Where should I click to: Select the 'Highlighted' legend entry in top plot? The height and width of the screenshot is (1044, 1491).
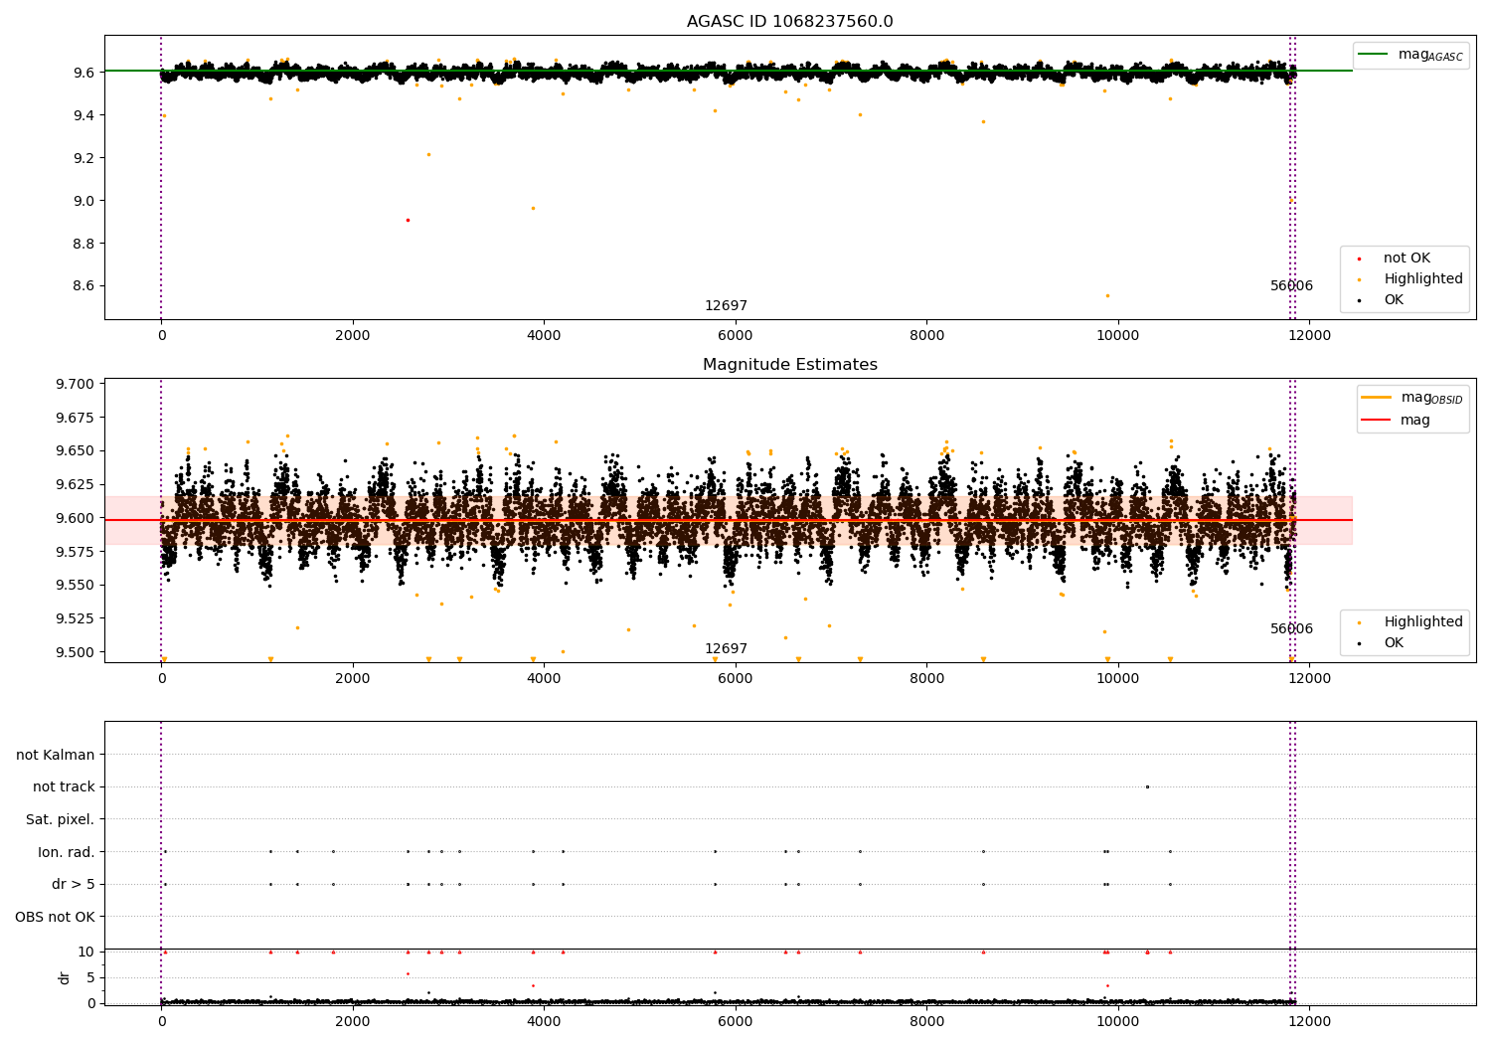pyautogui.click(x=1422, y=279)
